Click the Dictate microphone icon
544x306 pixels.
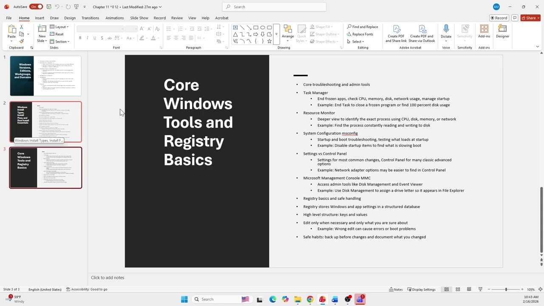[x=446, y=29]
